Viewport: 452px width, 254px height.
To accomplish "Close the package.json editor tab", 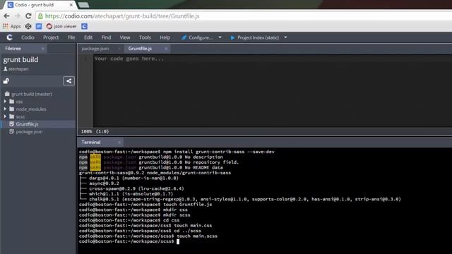I will (x=119, y=49).
